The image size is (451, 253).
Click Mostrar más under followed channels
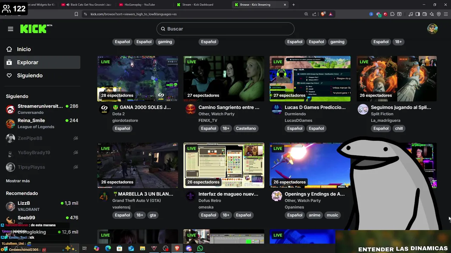pos(18,181)
